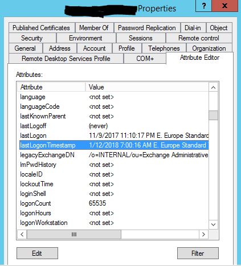The height and width of the screenshot is (266, 241).
Task: Open the Organization tab
Action: pos(209,48)
